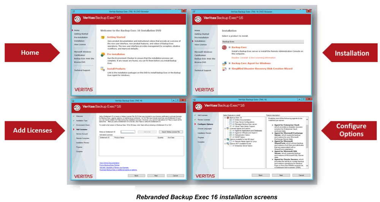Select Browse DVD in the Home window sidebar

80,62
